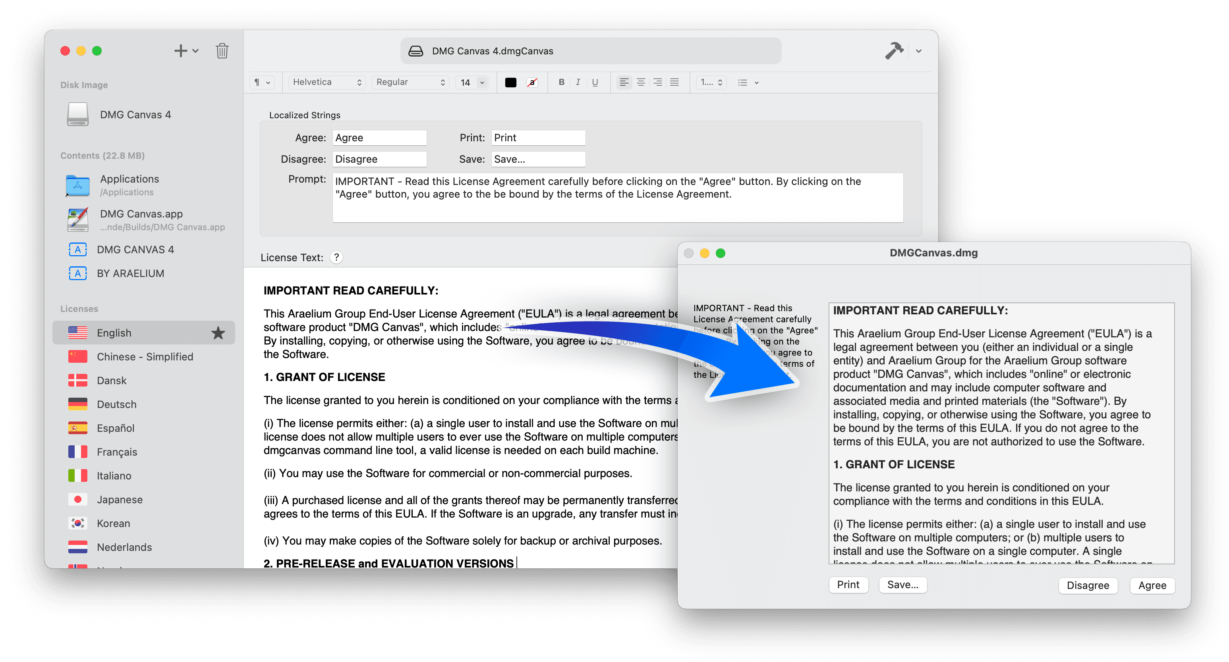Screen dimensions: 1229x662
Task: Toggle underline formatting
Action: [x=595, y=83]
